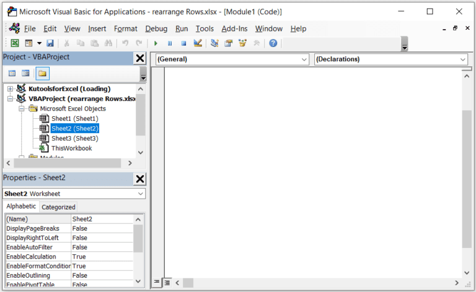Open Find with the binoculars icon
476x292 pixels.
(x=108, y=43)
